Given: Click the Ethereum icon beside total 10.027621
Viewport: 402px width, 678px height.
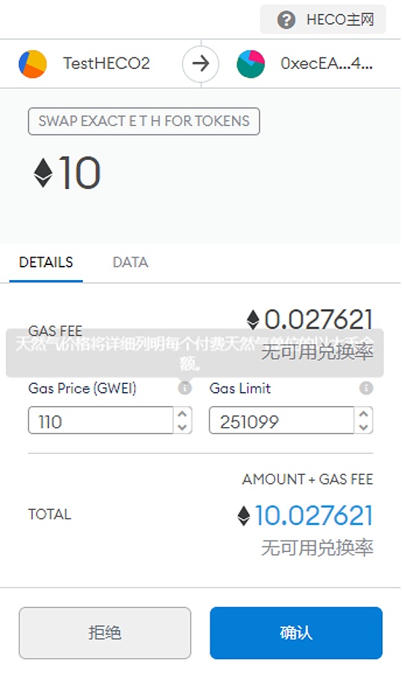Looking at the screenshot, I should click(x=244, y=515).
